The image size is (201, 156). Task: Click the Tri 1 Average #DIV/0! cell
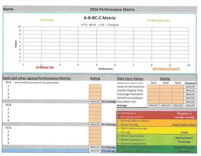pos(95,101)
